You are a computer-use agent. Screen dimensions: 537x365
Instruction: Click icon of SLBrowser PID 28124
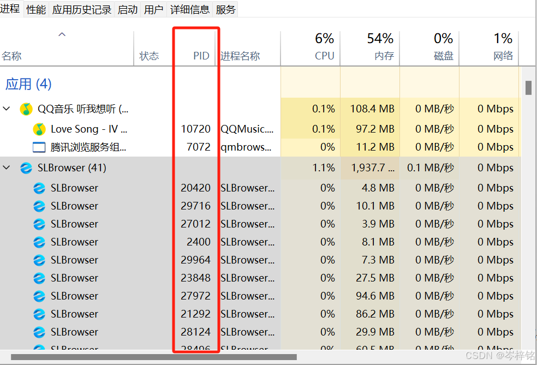coord(39,332)
